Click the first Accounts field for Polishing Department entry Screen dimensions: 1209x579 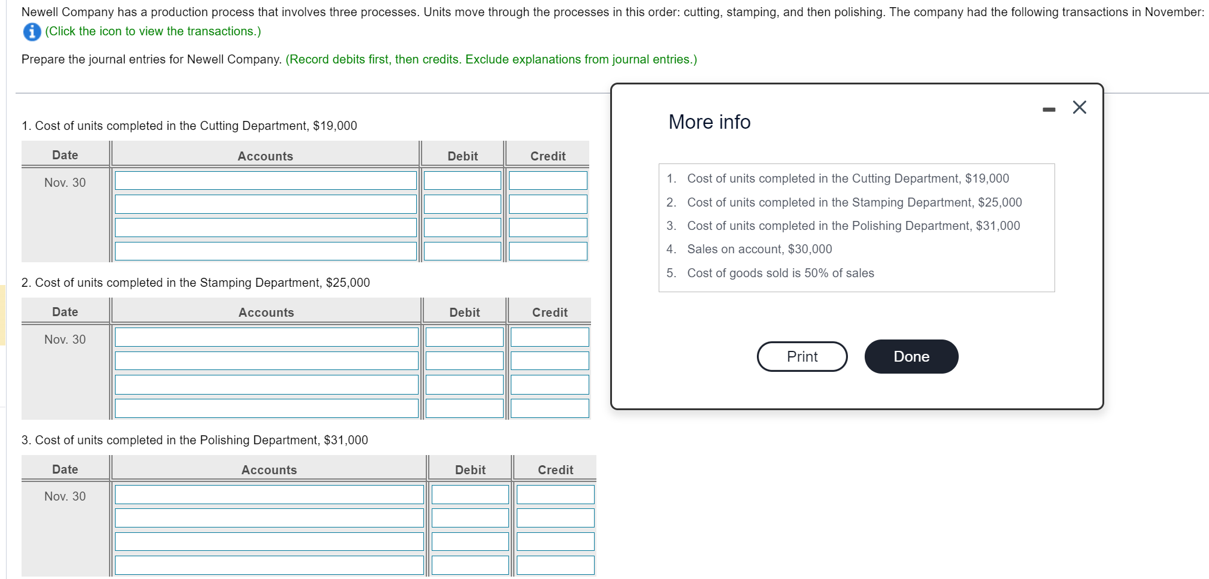[269, 494]
